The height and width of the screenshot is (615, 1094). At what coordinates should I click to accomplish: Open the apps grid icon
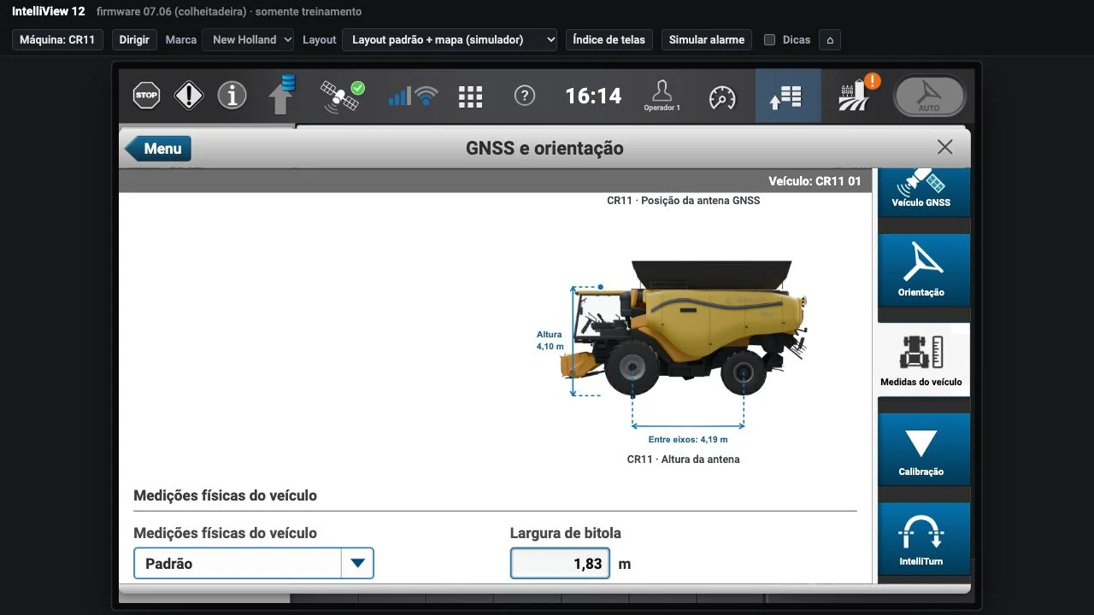point(470,96)
